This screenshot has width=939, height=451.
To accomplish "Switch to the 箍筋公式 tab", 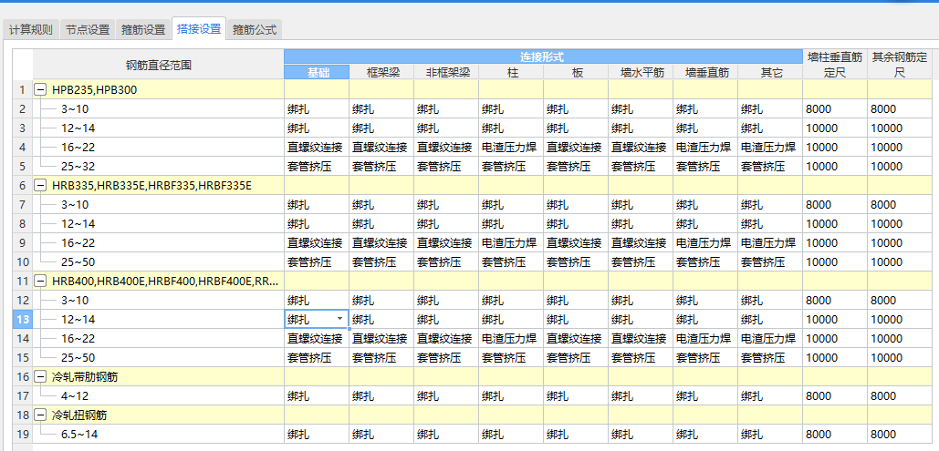I will pos(255,29).
